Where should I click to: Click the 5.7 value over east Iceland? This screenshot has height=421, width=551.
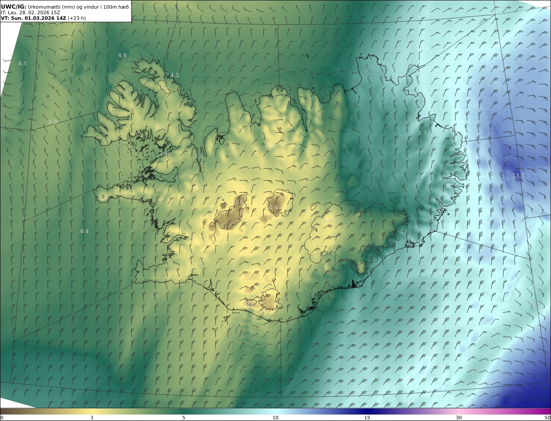click(422, 133)
